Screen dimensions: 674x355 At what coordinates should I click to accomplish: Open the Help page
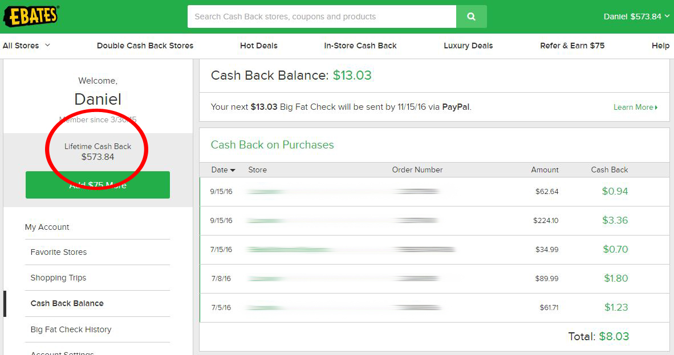pos(660,46)
